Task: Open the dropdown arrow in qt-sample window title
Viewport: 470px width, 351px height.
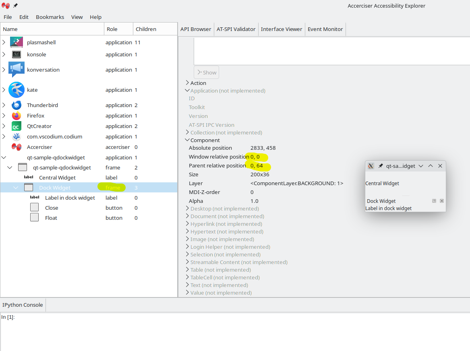Action: pos(421,166)
